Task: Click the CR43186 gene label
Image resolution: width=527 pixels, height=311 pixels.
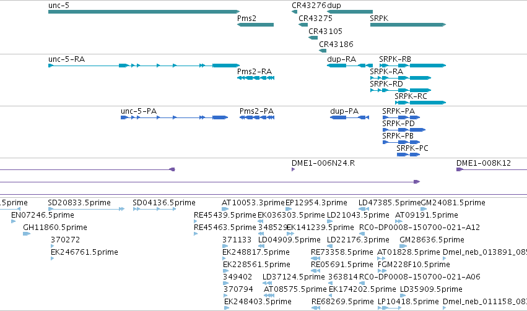Action: coord(336,45)
